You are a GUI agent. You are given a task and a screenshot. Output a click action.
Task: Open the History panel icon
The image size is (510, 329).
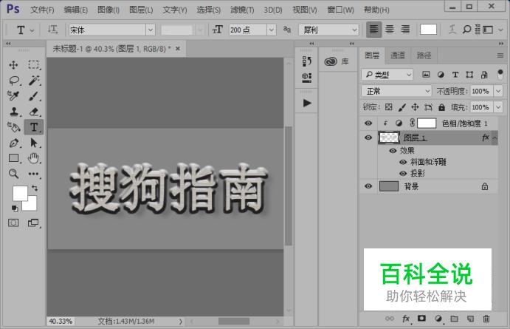307,61
